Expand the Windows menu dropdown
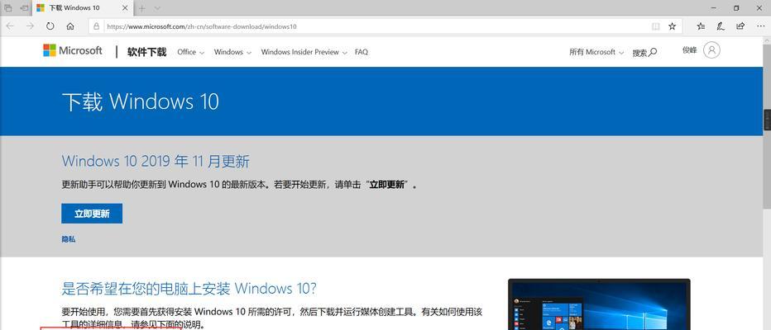 pyautogui.click(x=232, y=52)
